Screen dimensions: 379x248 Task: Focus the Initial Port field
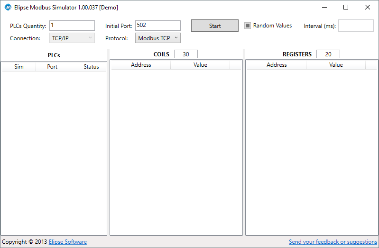tap(157, 26)
